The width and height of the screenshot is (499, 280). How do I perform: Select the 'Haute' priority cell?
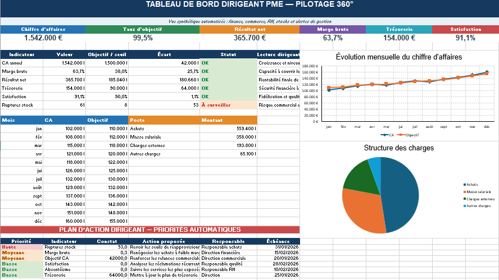coord(22,247)
